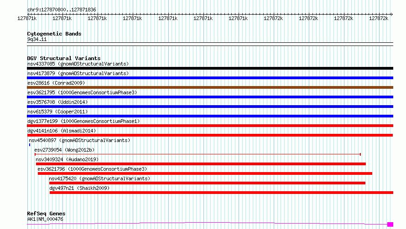Screen dimensions: 406x229
Task: Click the RefSeq Genes track title
Action: click(x=46, y=214)
